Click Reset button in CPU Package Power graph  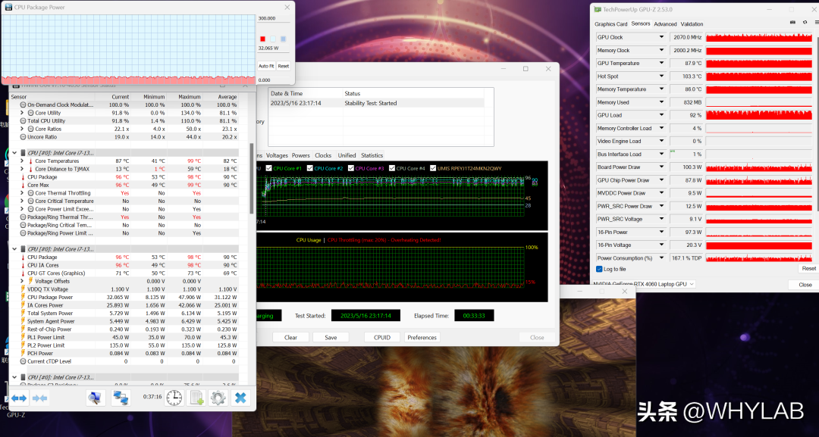click(283, 66)
